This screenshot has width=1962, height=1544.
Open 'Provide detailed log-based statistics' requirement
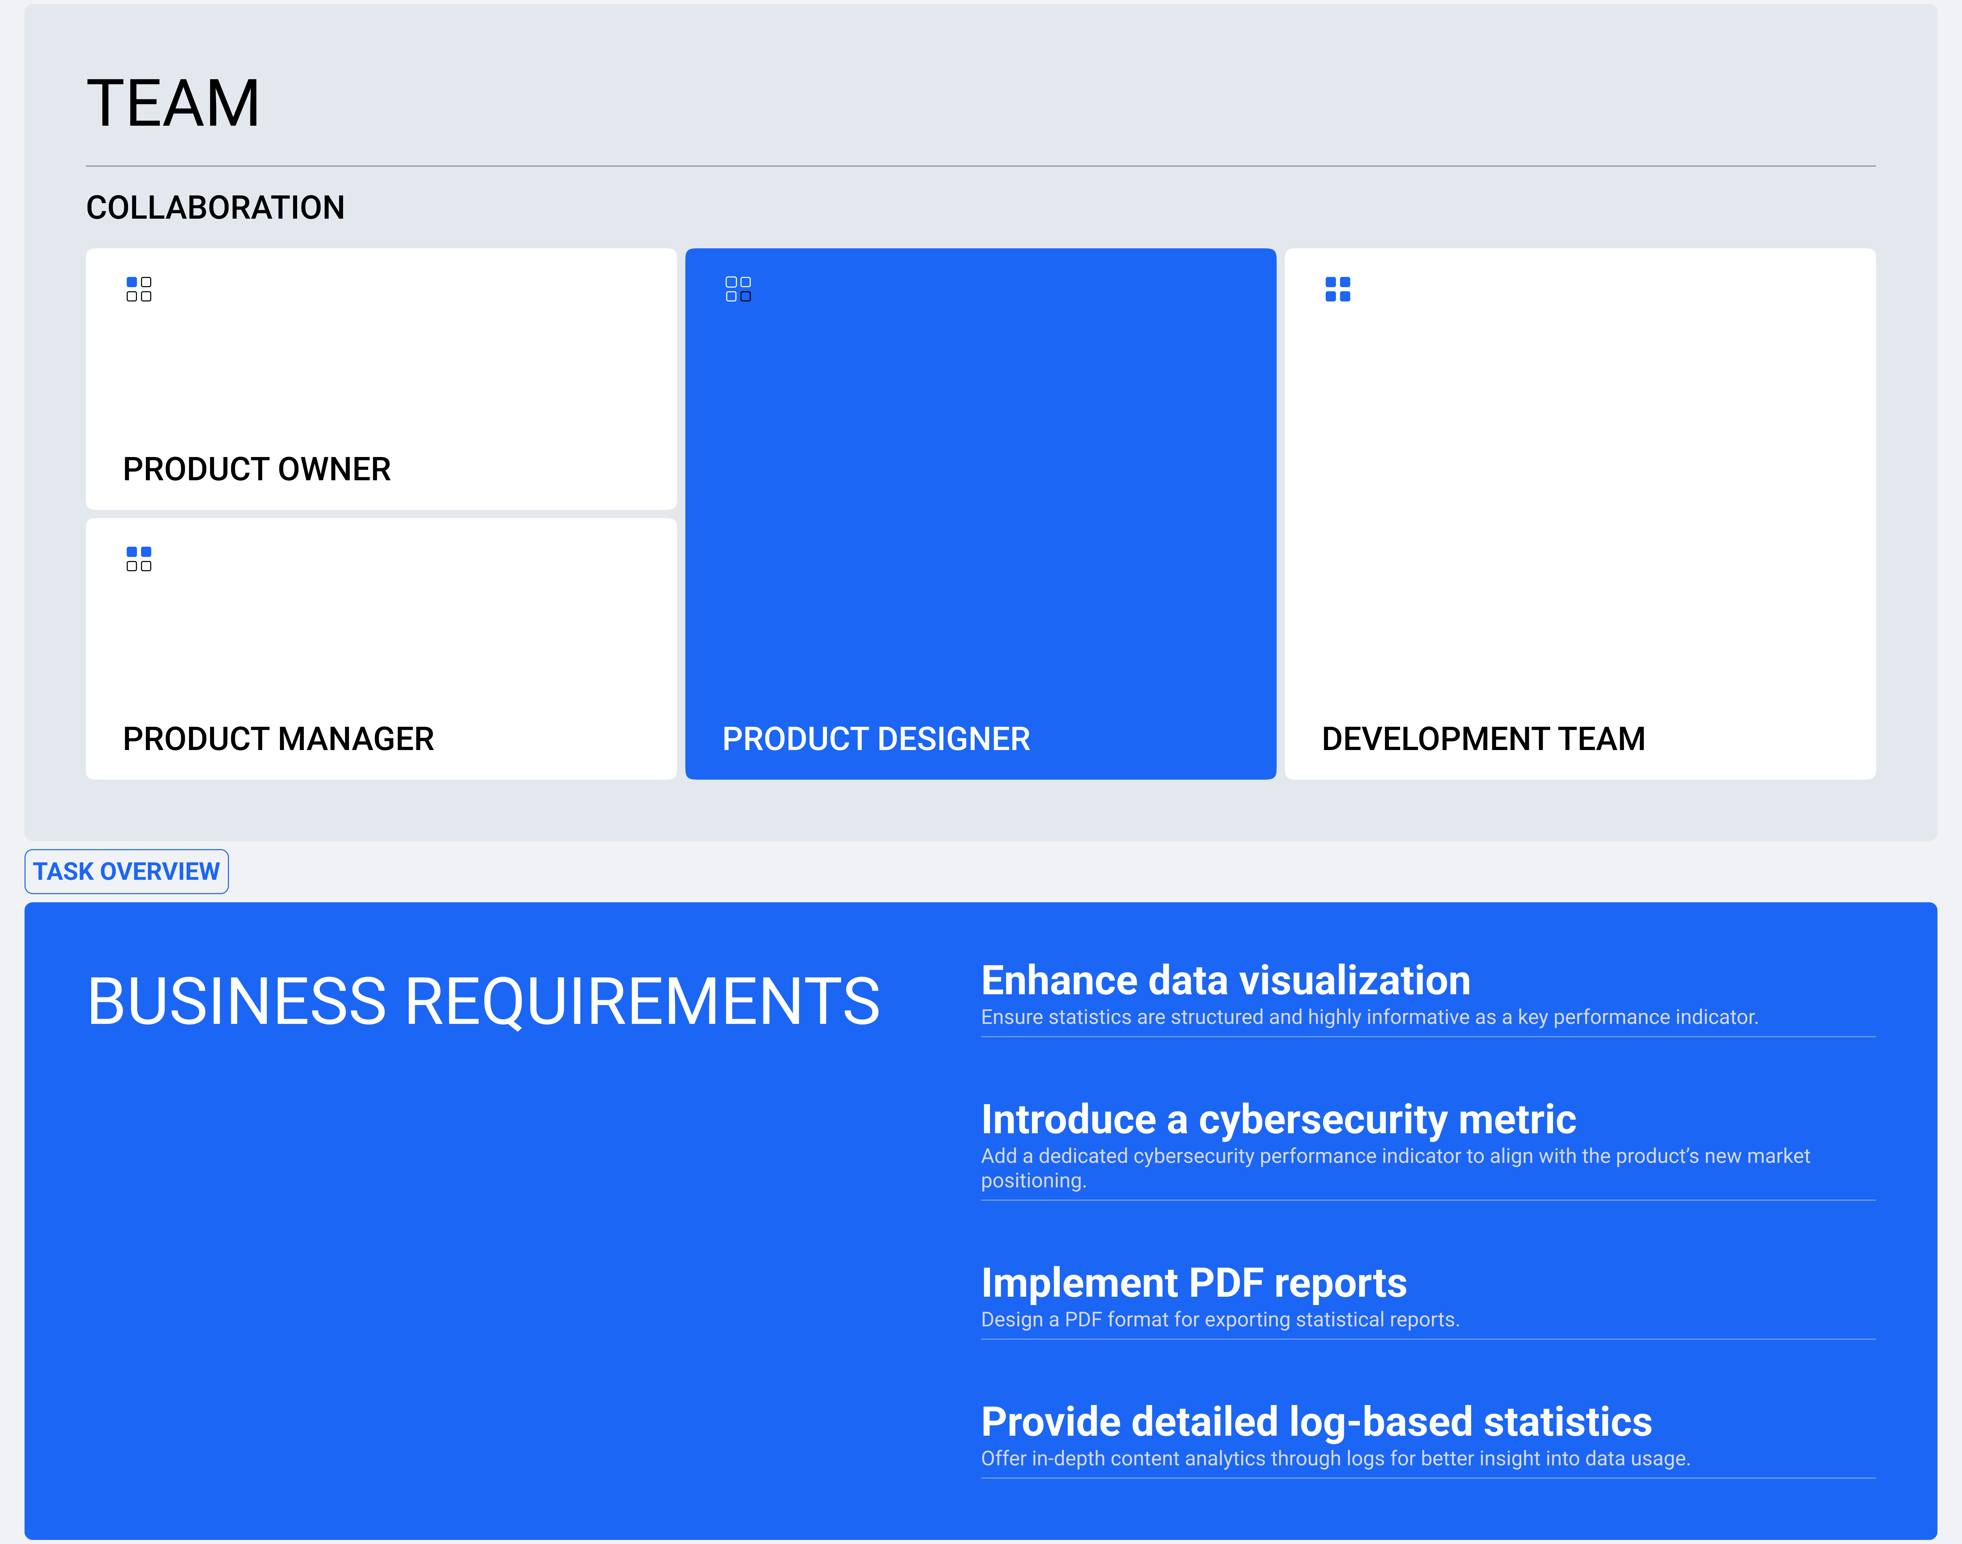coord(1316,1422)
